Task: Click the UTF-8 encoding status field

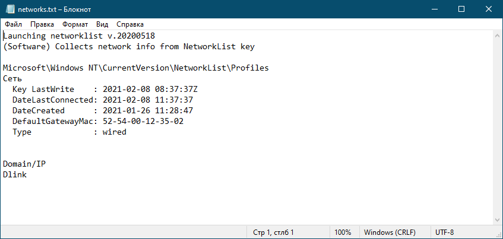Action: point(444,232)
